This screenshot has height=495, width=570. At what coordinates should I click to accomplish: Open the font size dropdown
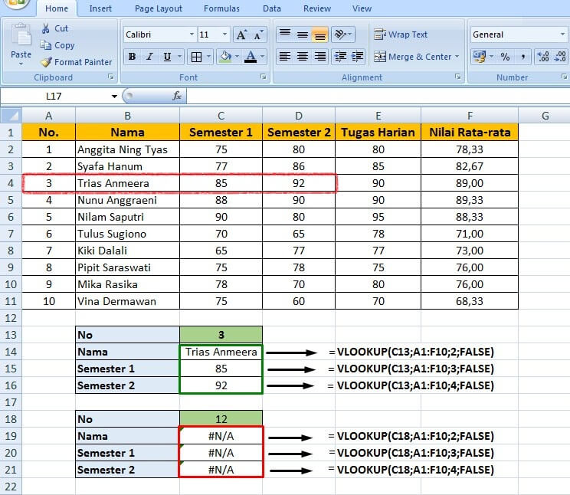coord(224,34)
